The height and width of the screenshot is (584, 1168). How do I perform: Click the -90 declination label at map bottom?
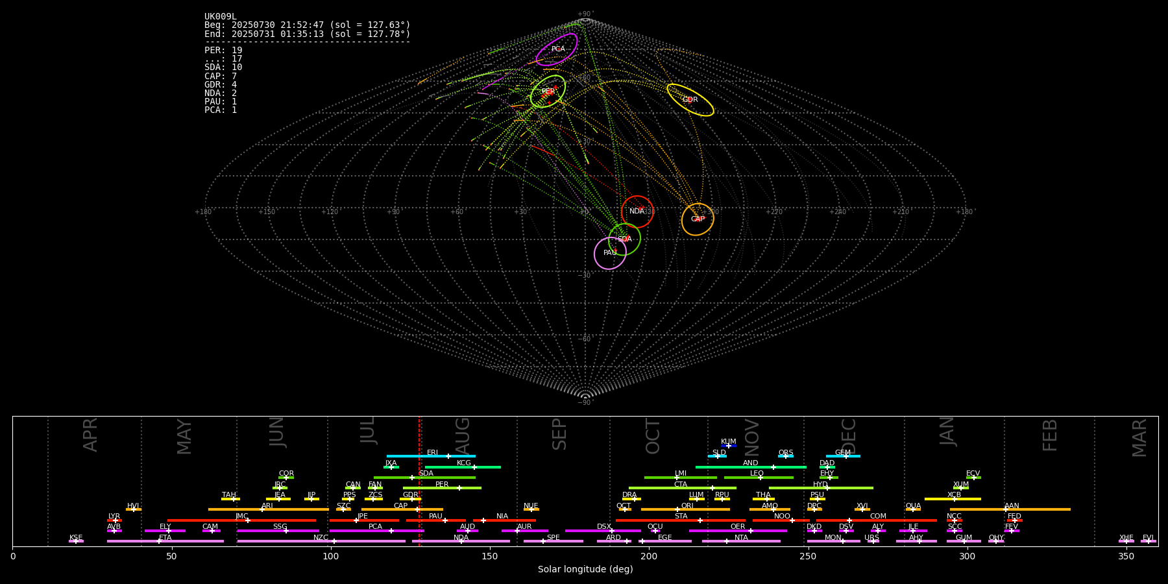585,402
